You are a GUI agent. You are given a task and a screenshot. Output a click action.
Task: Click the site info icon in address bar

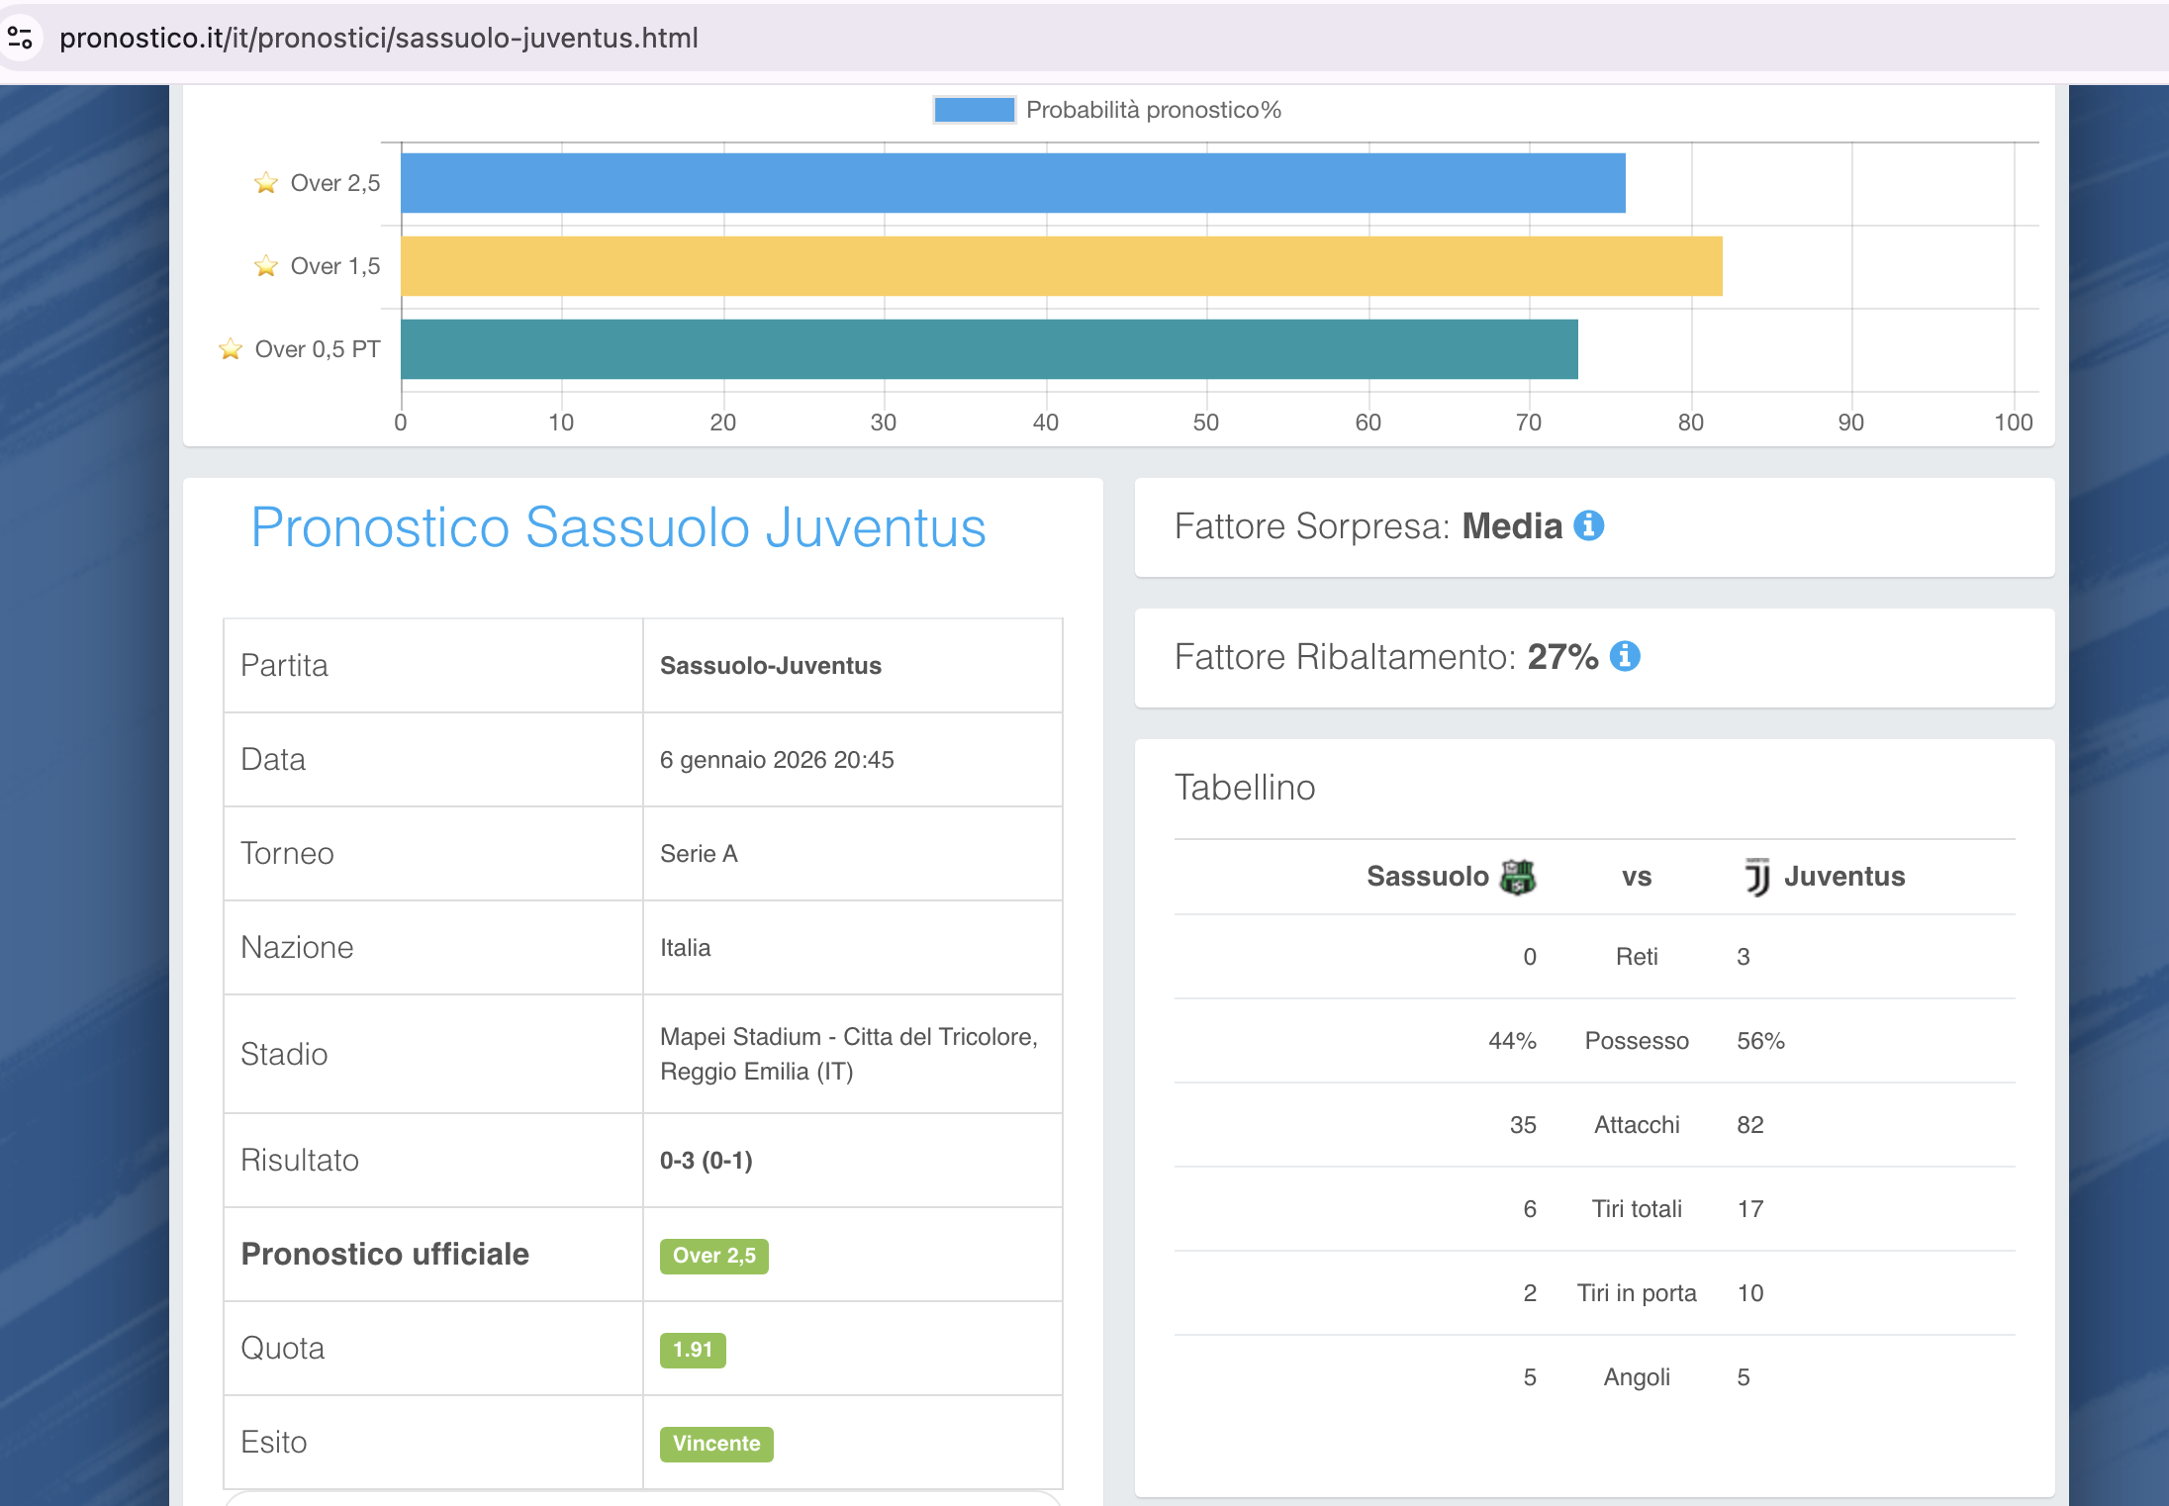[x=20, y=38]
